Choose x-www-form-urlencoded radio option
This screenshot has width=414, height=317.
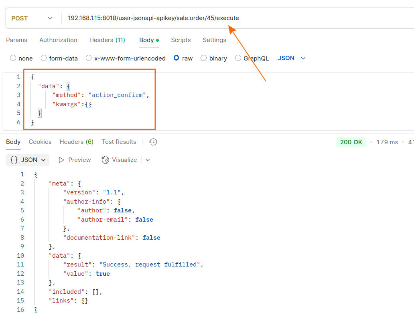pos(89,58)
